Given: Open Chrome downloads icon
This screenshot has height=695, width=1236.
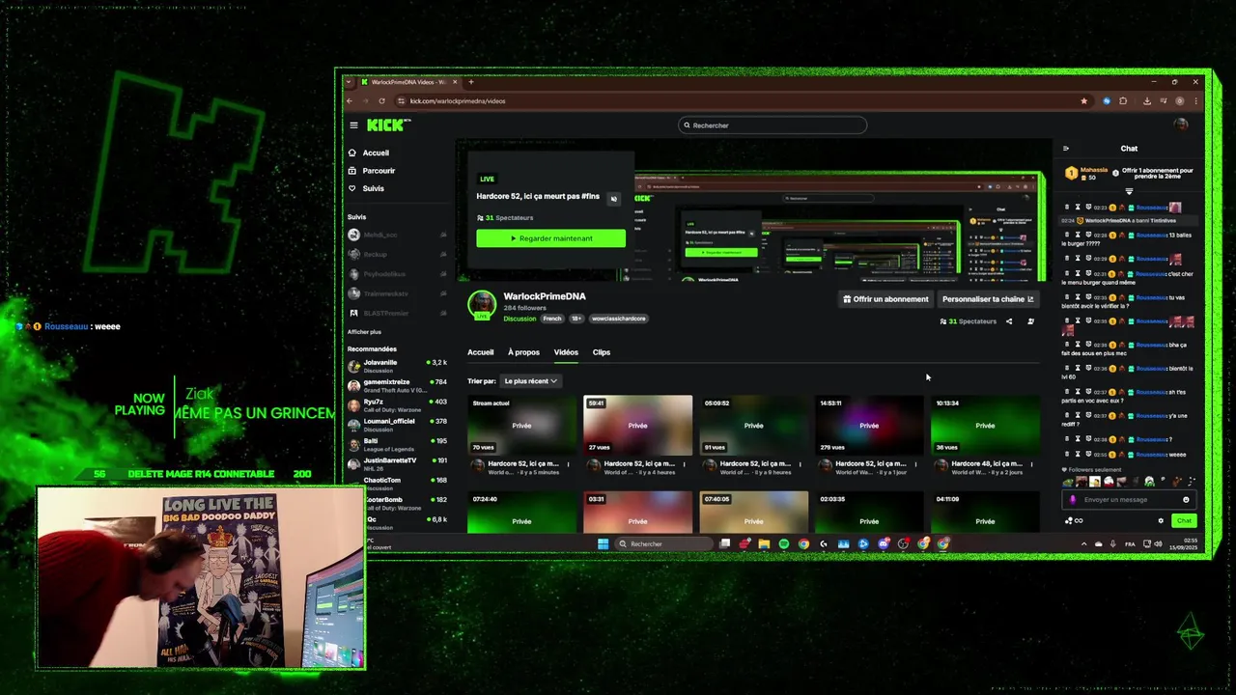Looking at the screenshot, I should pos(1146,100).
